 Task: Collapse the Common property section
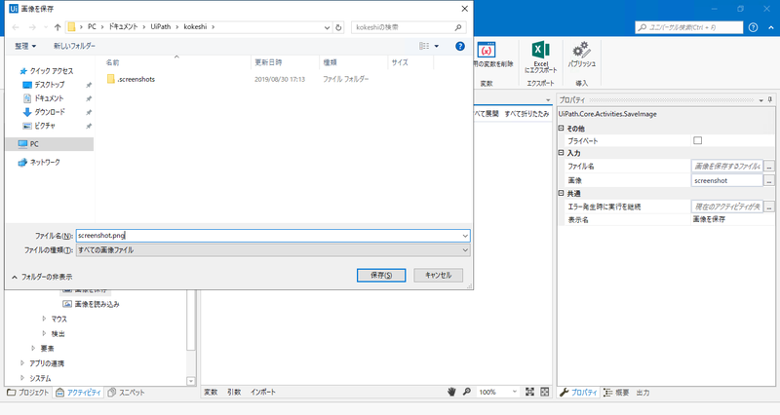(562, 193)
